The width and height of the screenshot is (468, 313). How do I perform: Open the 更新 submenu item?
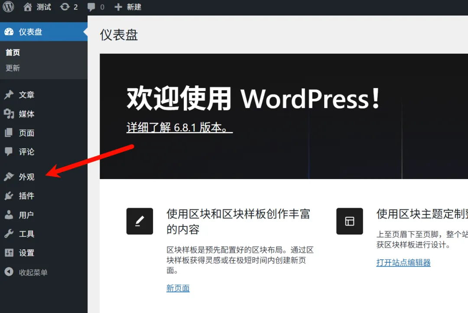13,68
